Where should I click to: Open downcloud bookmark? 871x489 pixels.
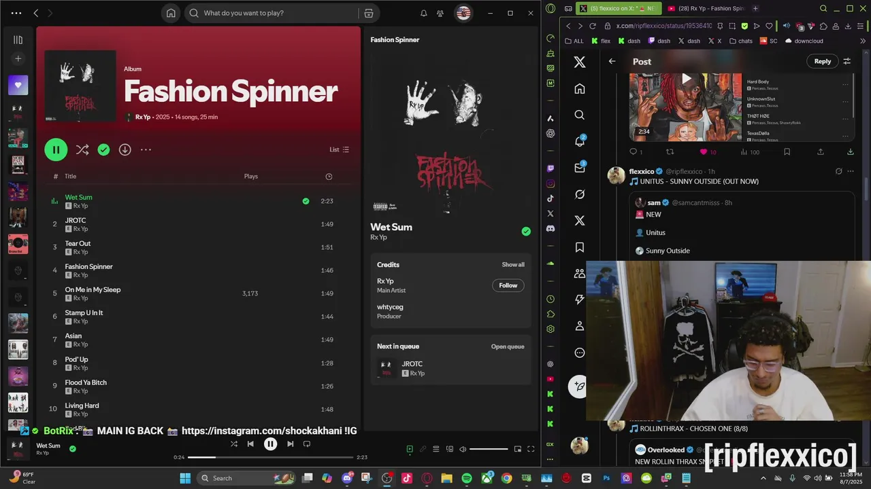pos(804,41)
